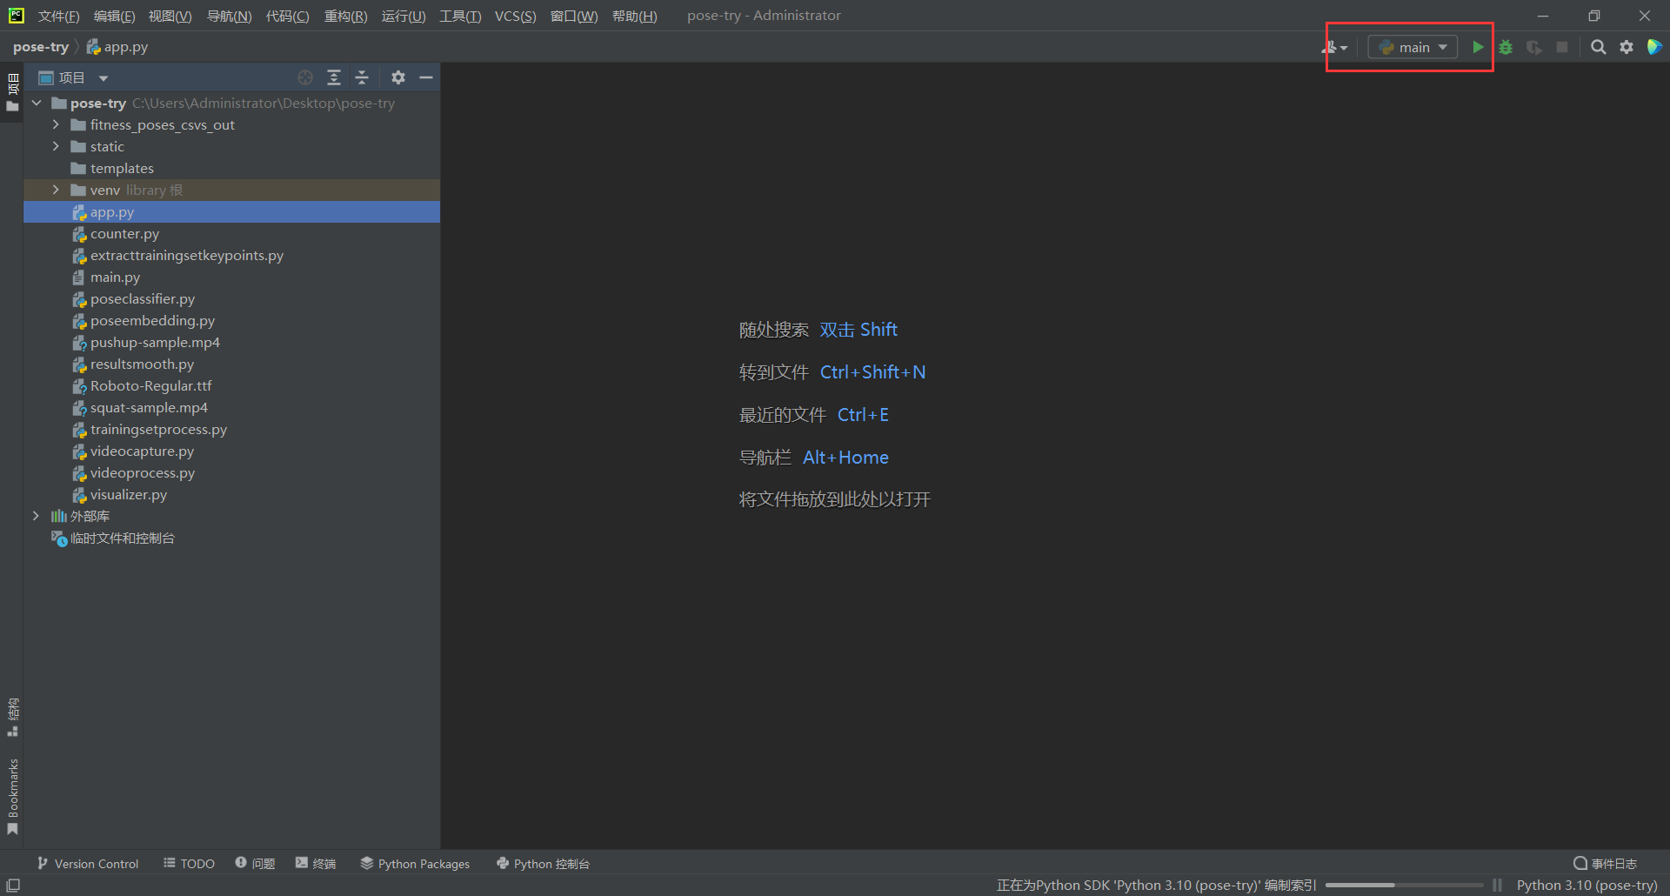The image size is (1670, 896).
Task: Open the main run configuration dropdown
Action: [x=1413, y=47]
